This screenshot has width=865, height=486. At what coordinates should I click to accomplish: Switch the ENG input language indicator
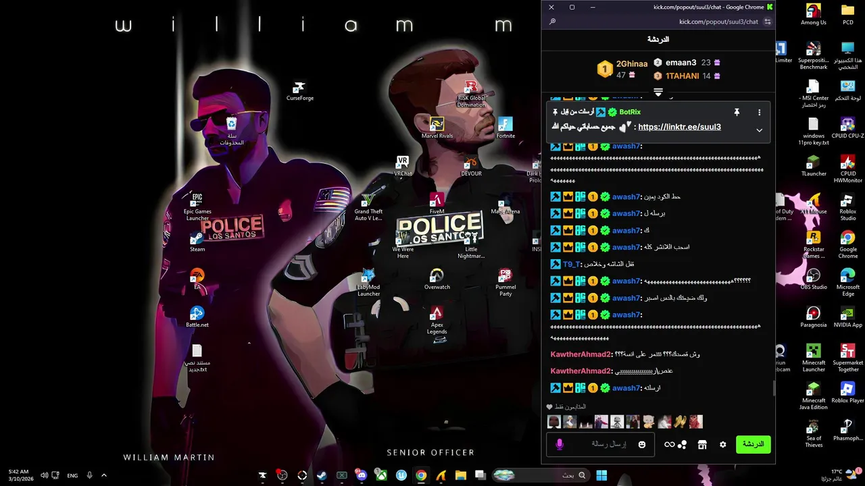click(72, 476)
